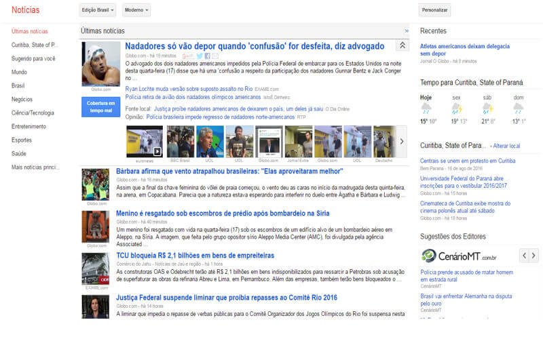Screen dimensions: 543x339
Task: Open the Esportes section
Action: [22, 140]
